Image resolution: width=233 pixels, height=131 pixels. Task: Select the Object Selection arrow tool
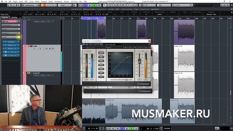104,5
